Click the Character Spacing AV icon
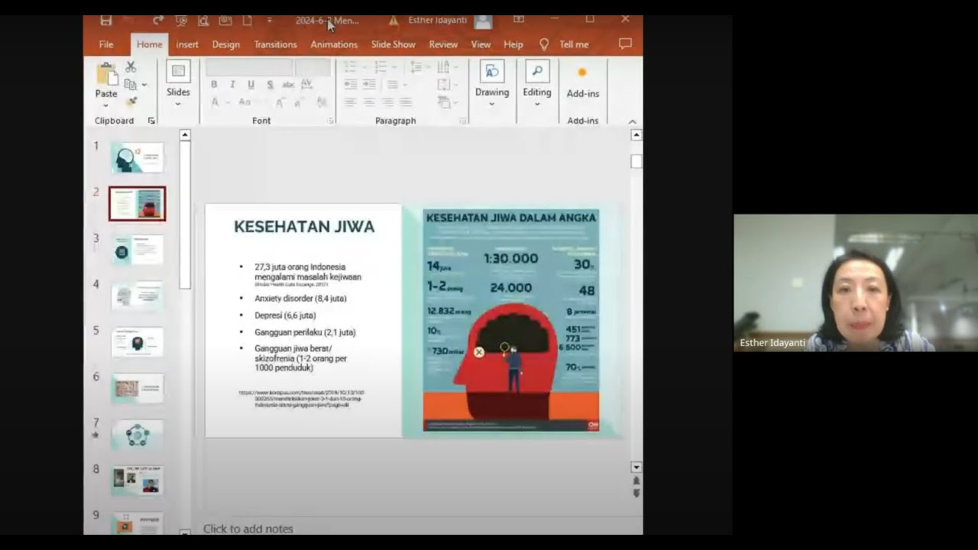The width and height of the screenshot is (978, 550). (306, 84)
